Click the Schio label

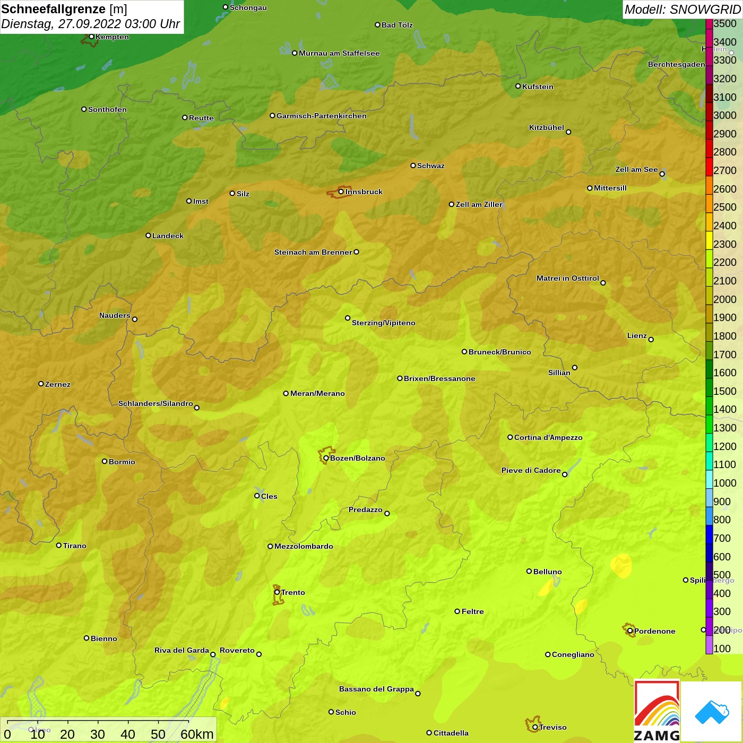pos(345,712)
